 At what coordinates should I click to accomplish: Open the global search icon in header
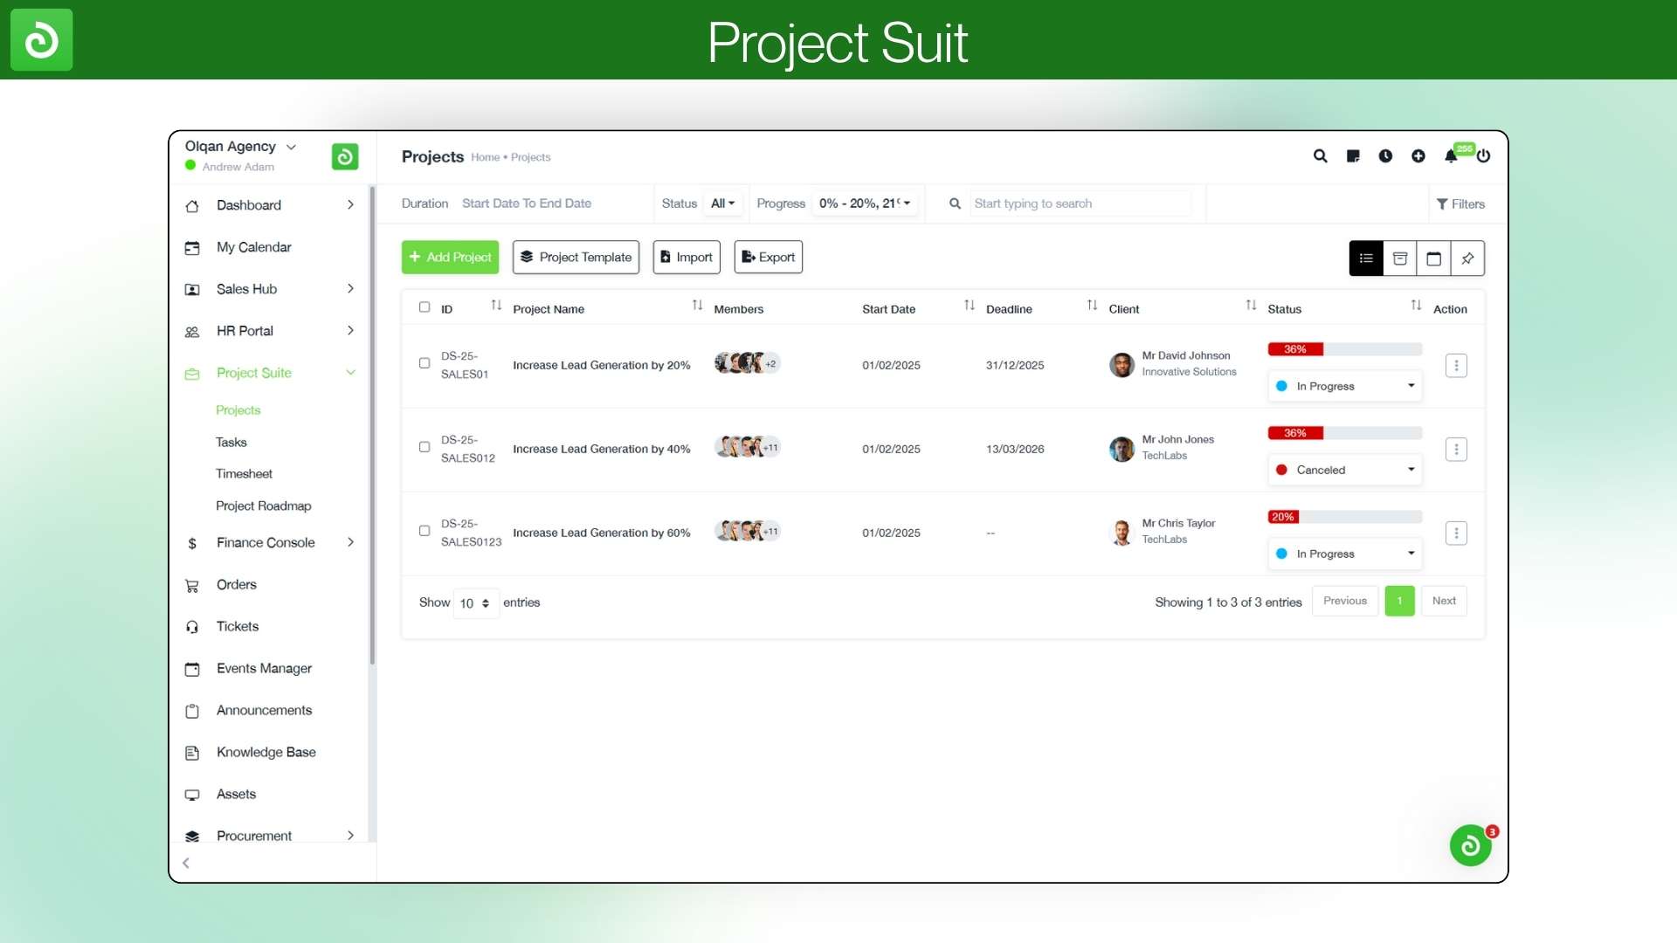(x=1320, y=156)
